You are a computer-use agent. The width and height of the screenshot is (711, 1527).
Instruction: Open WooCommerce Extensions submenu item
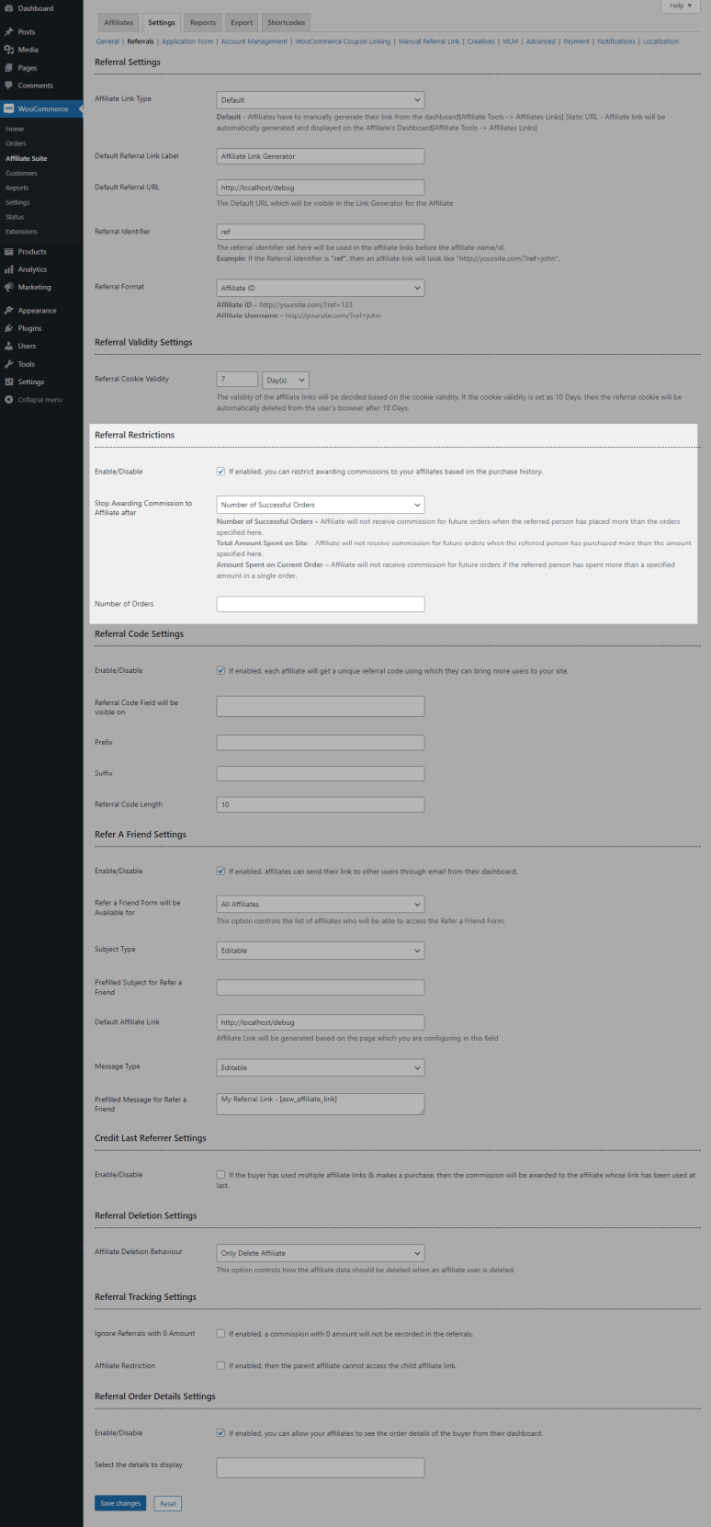[x=21, y=232]
